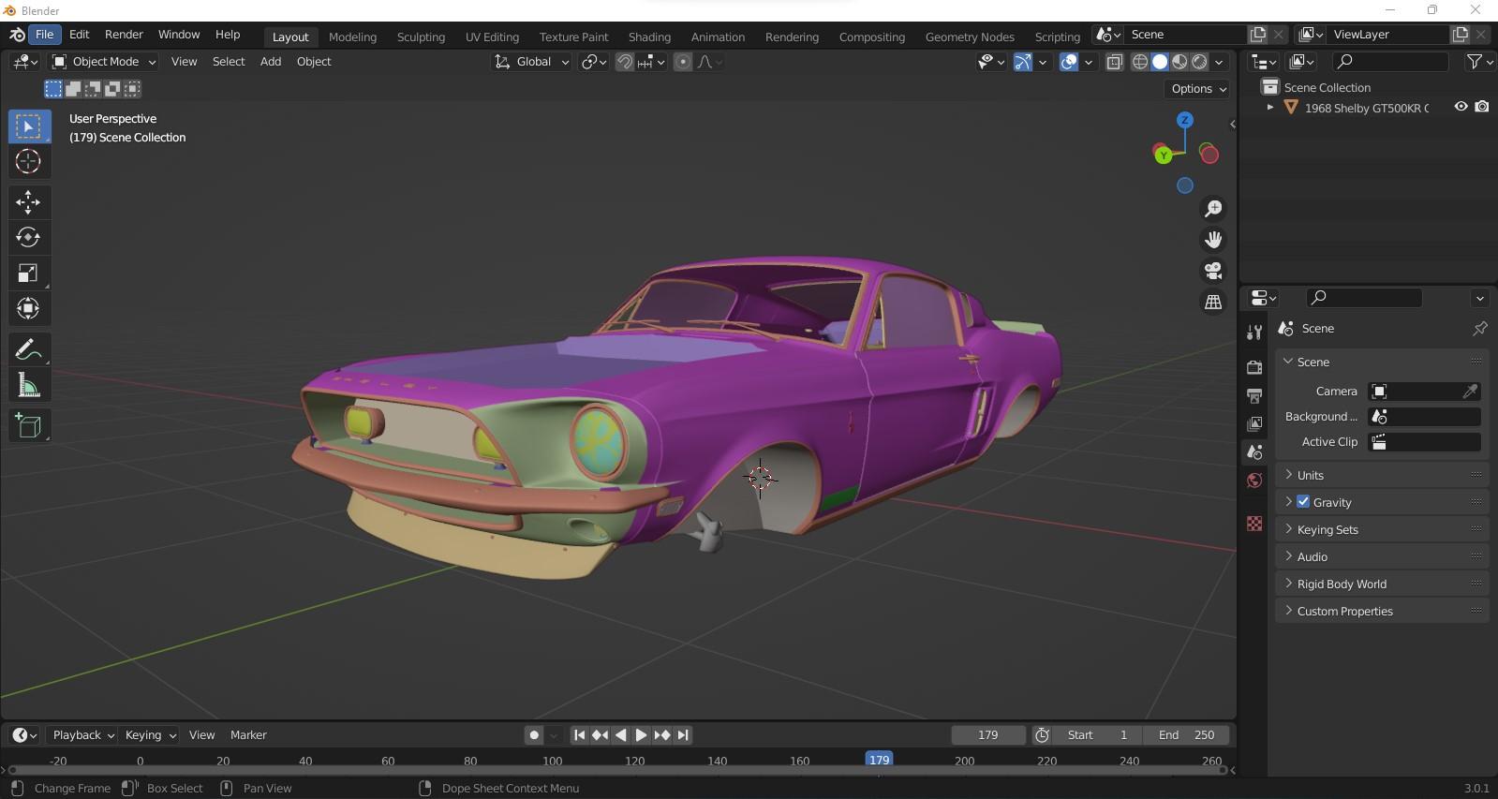
Task: Activate the 3D Cursor tool
Action: (28, 161)
